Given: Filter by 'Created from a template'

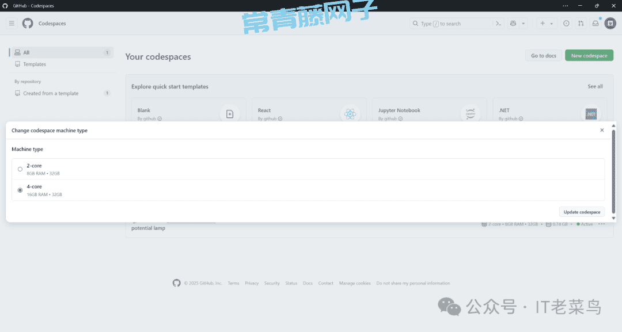Looking at the screenshot, I should [63, 93].
